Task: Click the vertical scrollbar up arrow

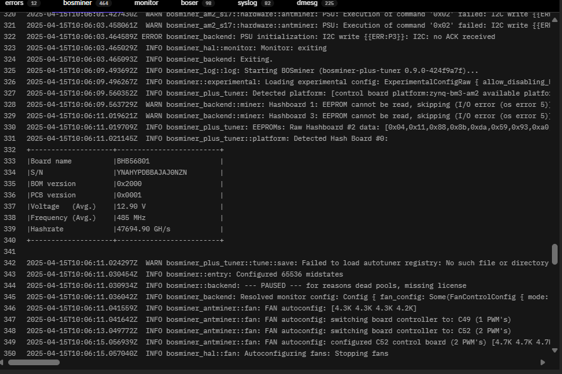Action: (x=554, y=19)
